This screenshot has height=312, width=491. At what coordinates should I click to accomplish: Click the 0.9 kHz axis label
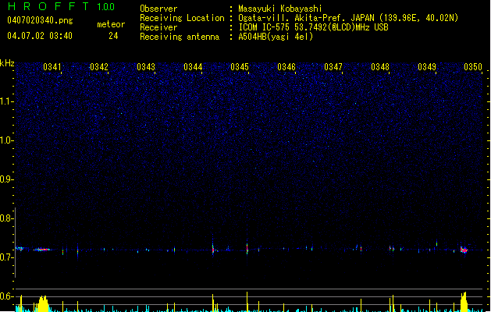tap(6, 179)
